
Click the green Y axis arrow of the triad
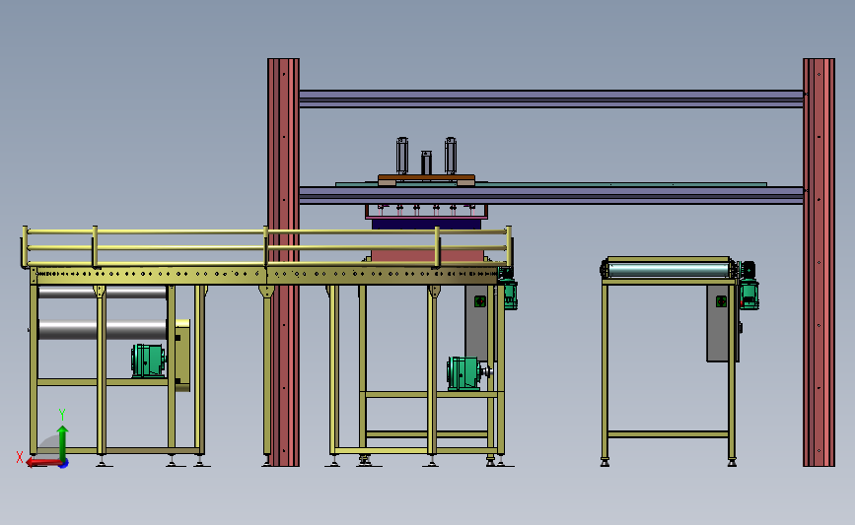[62, 442]
